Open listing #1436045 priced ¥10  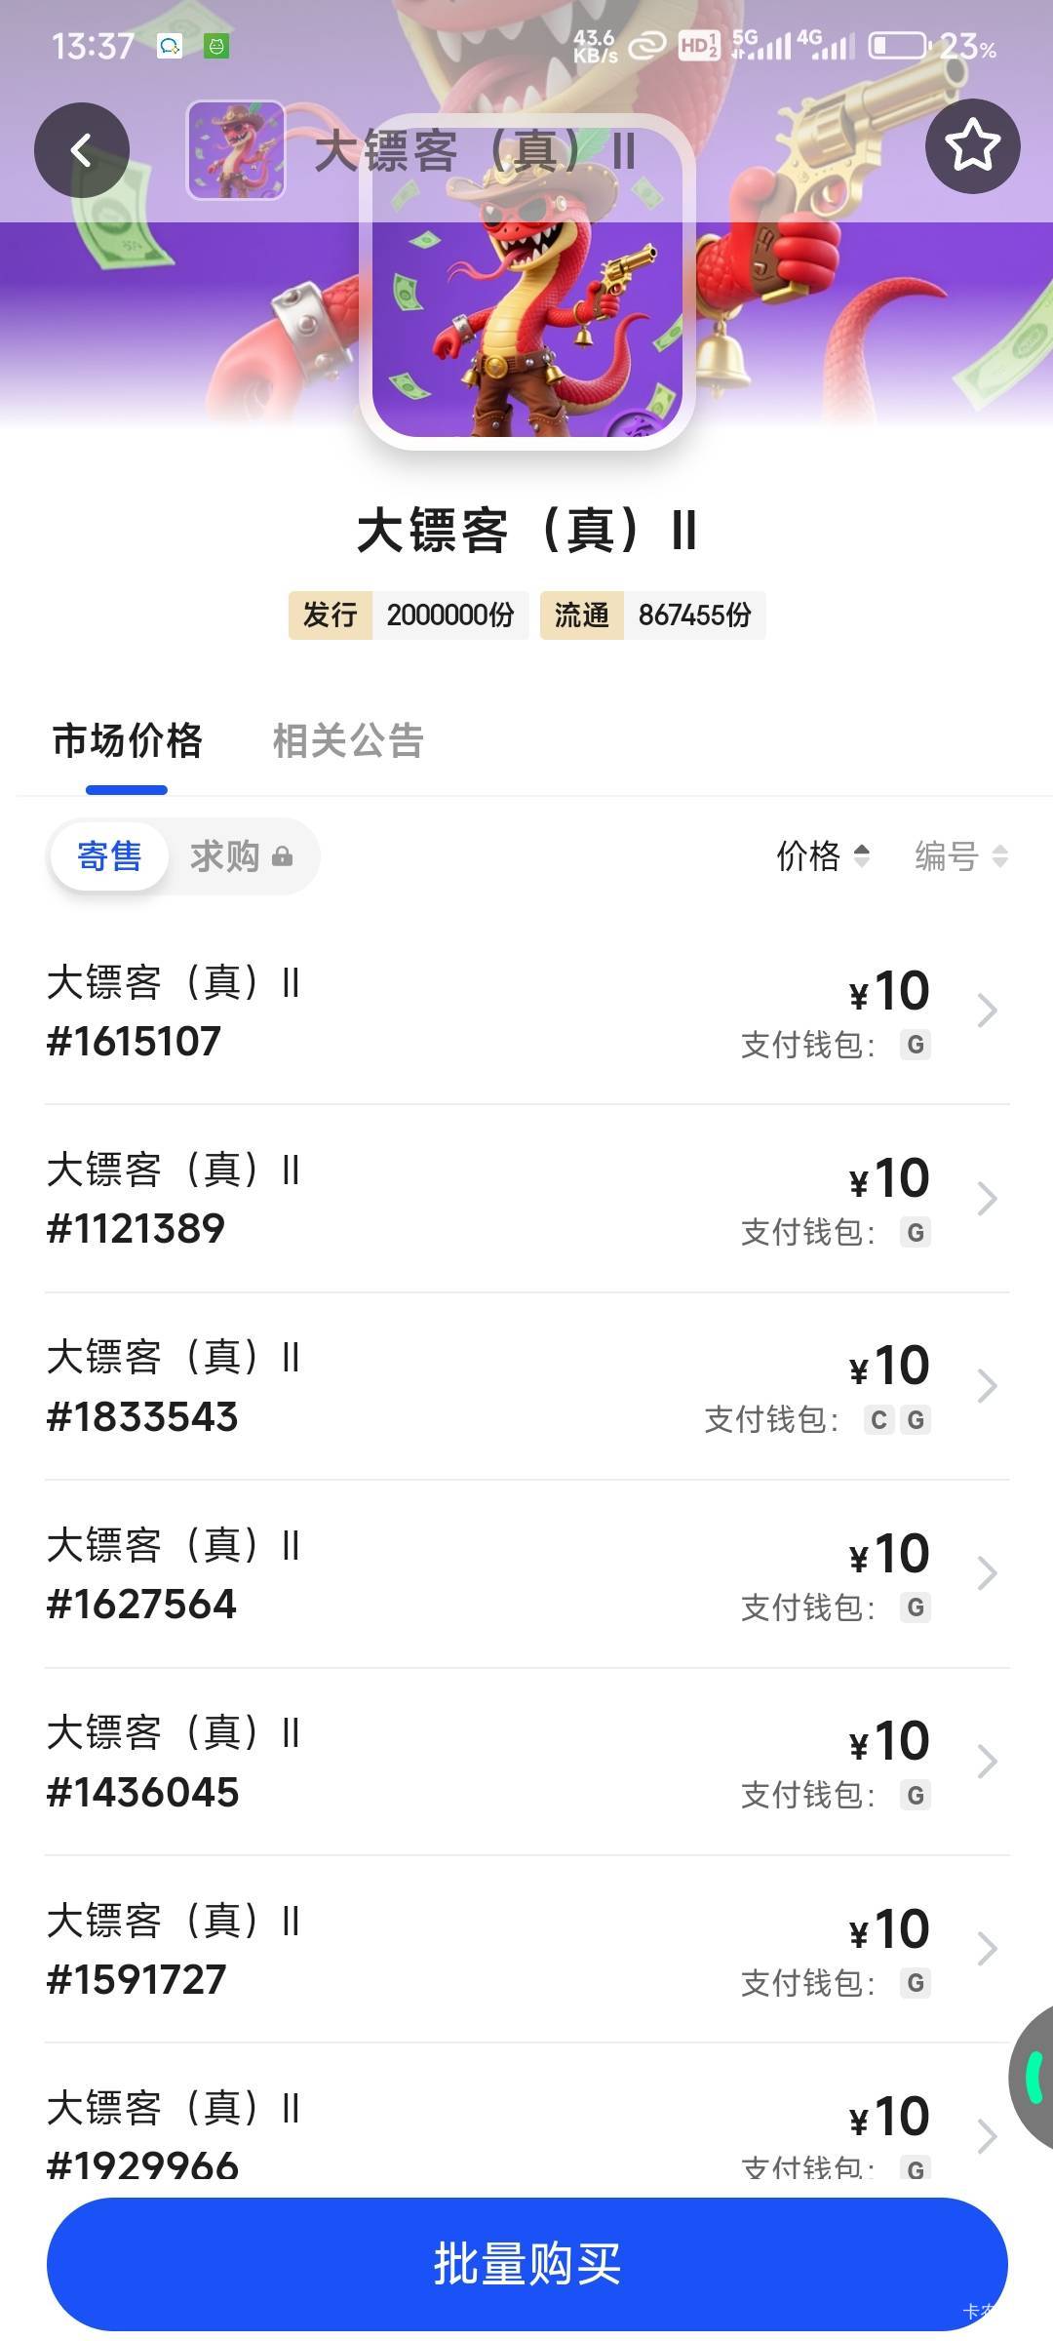click(526, 1762)
